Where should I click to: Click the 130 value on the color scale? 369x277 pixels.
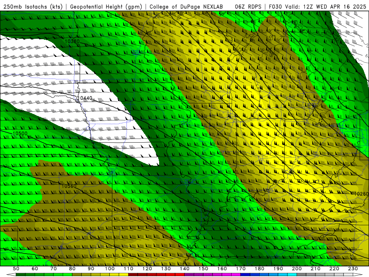click(x=166, y=269)
